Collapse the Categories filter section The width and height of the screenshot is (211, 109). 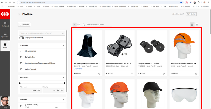tap(63, 46)
